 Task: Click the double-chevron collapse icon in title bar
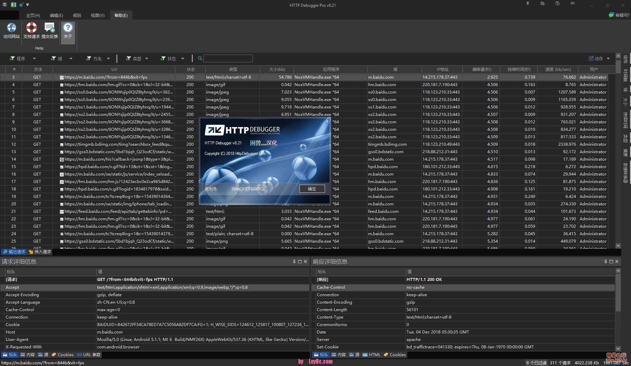pyautogui.click(x=528, y=3)
